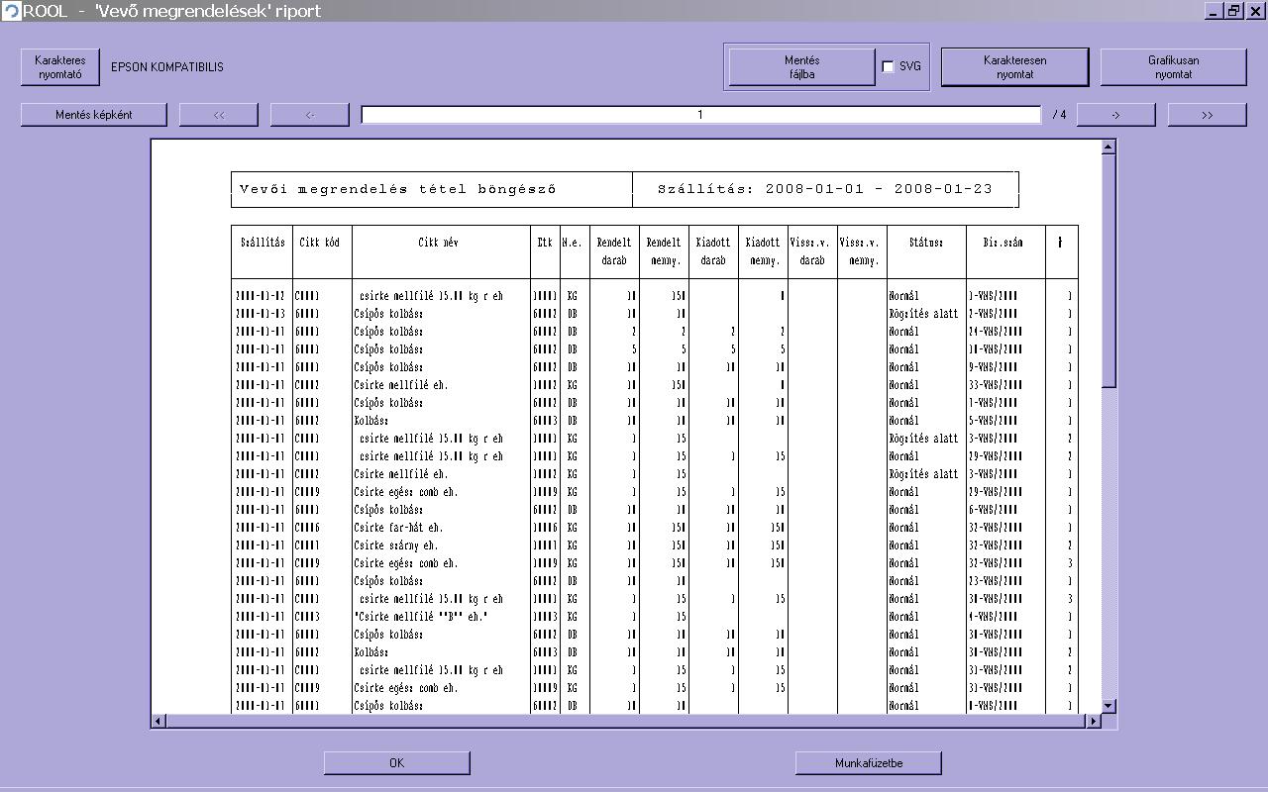
Task: Click the Karakteres nyomtató button
Action: point(60,67)
